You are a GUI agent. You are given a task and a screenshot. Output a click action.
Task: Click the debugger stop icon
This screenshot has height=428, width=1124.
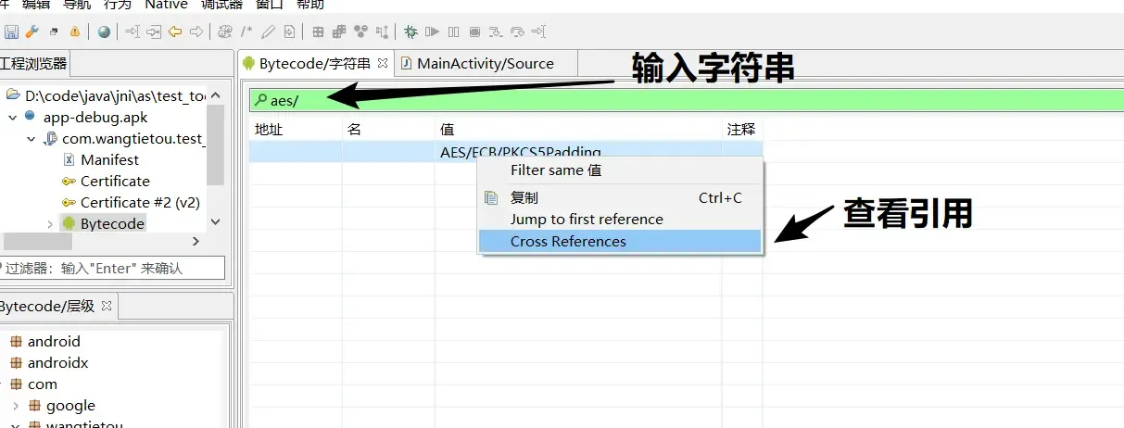tap(474, 31)
